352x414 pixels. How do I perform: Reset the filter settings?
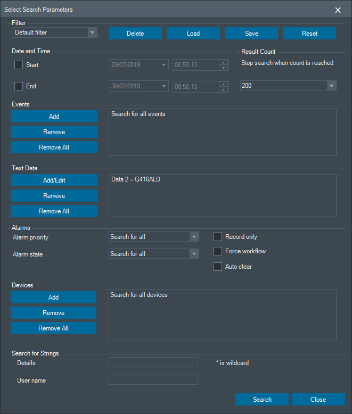[309, 34]
